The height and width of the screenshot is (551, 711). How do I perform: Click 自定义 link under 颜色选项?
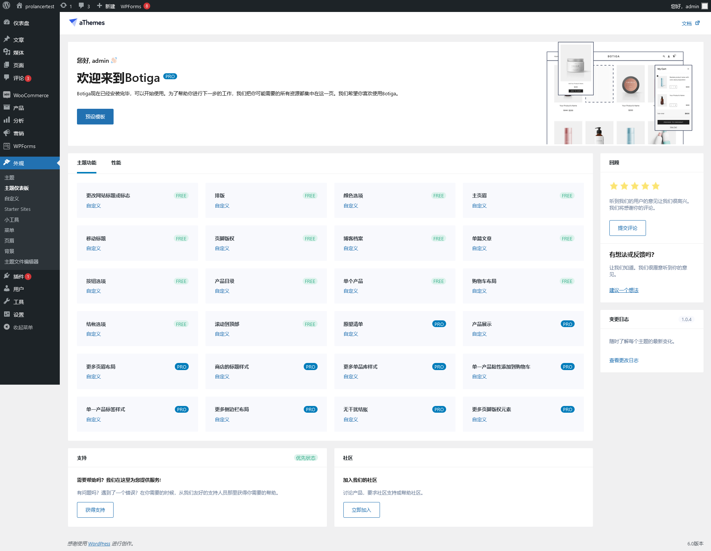click(x=350, y=206)
